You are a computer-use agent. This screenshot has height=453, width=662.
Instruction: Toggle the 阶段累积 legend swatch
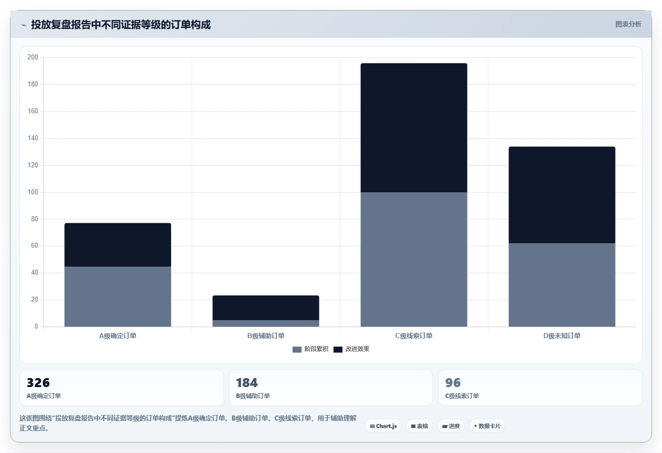click(x=297, y=349)
